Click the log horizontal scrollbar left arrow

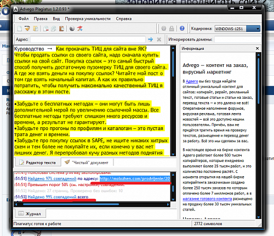[16, 204]
